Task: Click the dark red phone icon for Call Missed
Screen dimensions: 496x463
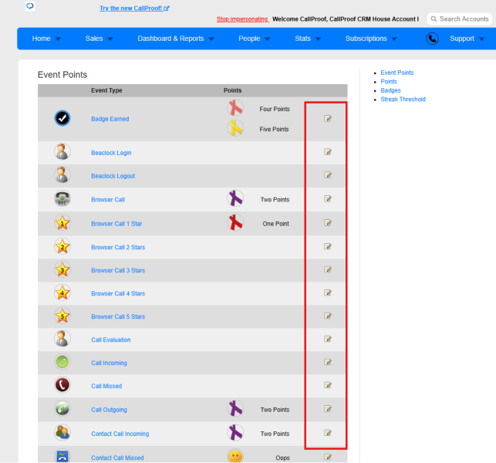Action: tap(62, 385)
